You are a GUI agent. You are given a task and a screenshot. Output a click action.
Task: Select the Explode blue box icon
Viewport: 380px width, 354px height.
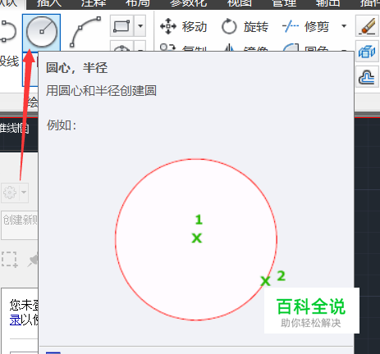point(367,52)
